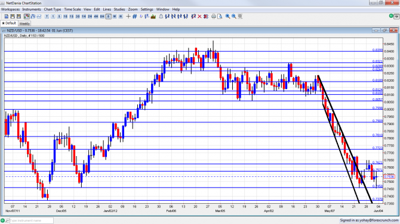Switch to the Default workspace tab
This screenshot has height=224, width=400.
(9, 23)
